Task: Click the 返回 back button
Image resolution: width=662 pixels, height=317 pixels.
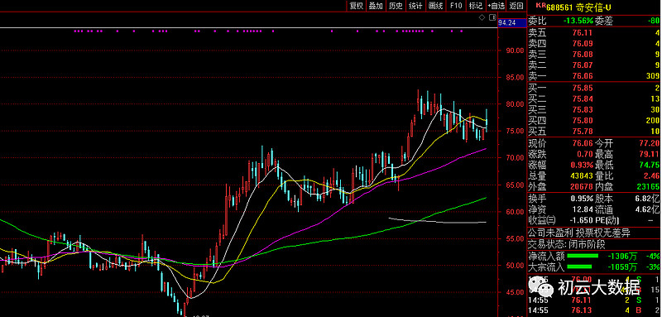Action: pos(516,6)
